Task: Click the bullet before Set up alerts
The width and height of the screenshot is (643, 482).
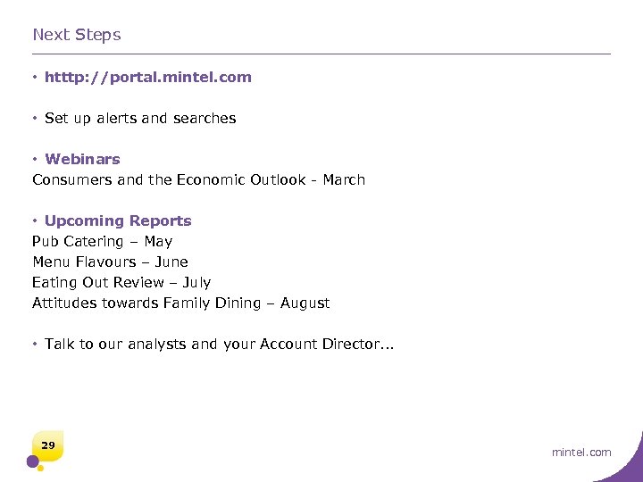Action: 35,119
